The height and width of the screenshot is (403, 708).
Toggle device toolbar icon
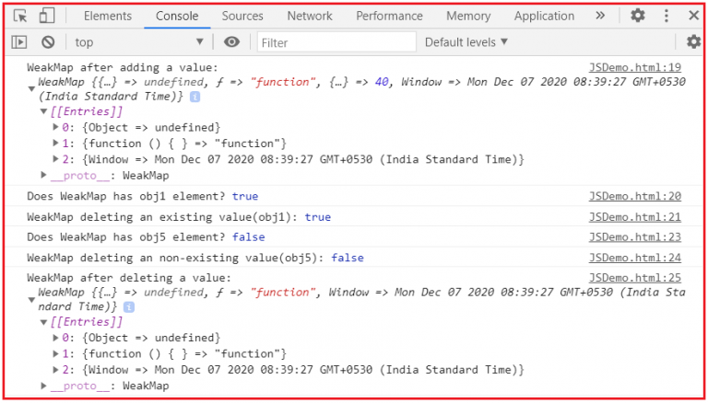pyautogui.click(x=46, y=16)
